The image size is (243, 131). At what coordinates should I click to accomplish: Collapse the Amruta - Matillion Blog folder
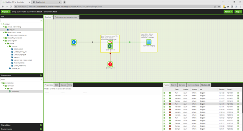3,27
